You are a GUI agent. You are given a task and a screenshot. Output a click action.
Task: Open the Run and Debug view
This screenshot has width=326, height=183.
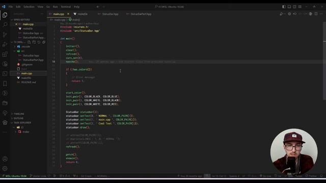(5, 44)
